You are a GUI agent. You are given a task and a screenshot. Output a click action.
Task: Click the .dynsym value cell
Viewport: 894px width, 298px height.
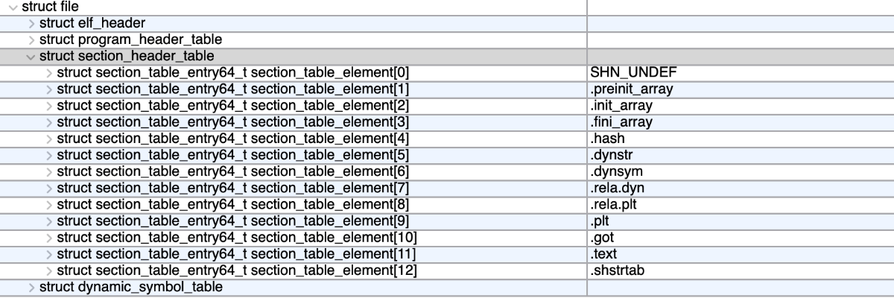741,171
